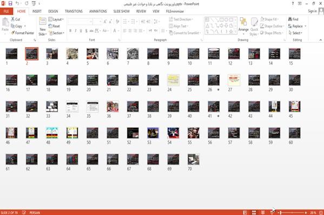Image resolution: width=324 pixels, height=215 pixels.
Task: Open Shape Outline dropdown
Action: pos(272,26)
